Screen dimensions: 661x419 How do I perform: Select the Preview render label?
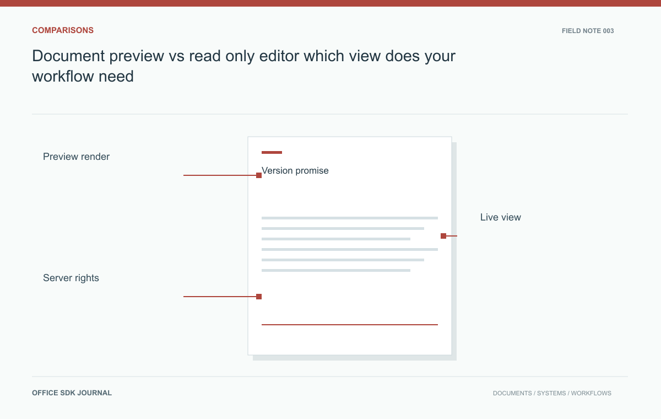coord(76,157)
